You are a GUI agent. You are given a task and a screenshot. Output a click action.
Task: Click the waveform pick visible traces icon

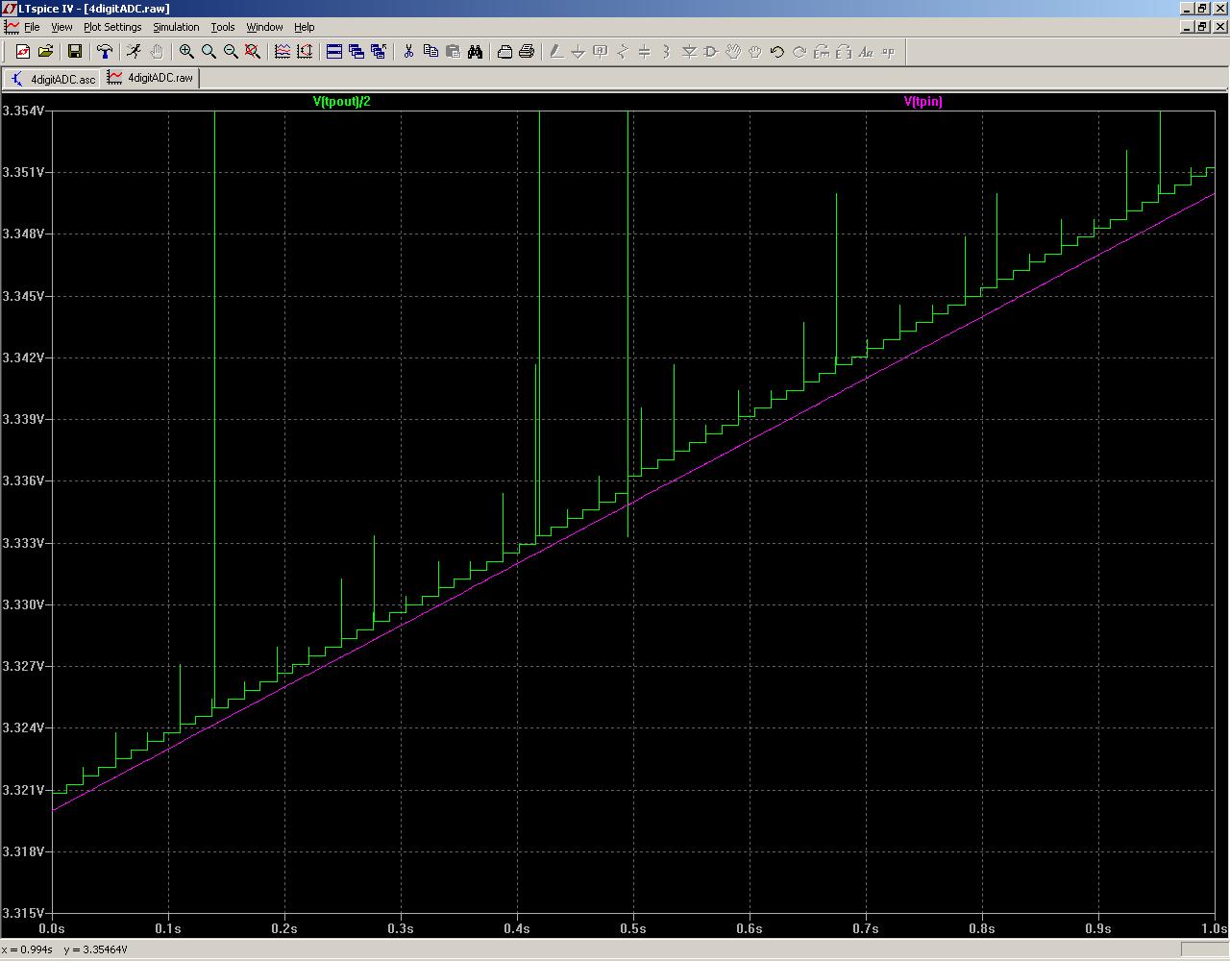point(283,52)
